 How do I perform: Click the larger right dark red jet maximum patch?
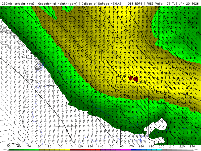(136, 79)
